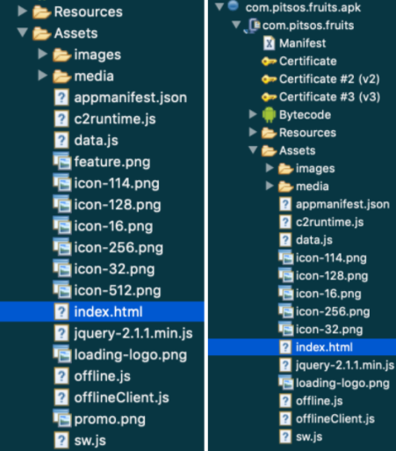Expand the left panel Resources folder
Image resolution: width=396 pixels, height=451 pixels.
pos(22,11)
